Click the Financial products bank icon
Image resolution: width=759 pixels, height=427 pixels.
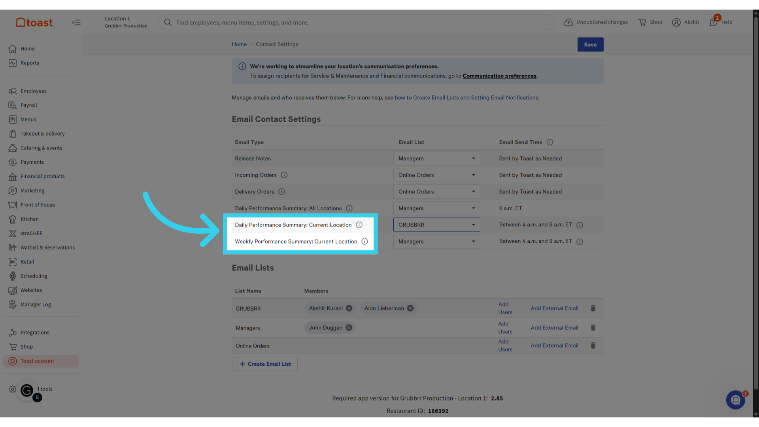point(13,176)
